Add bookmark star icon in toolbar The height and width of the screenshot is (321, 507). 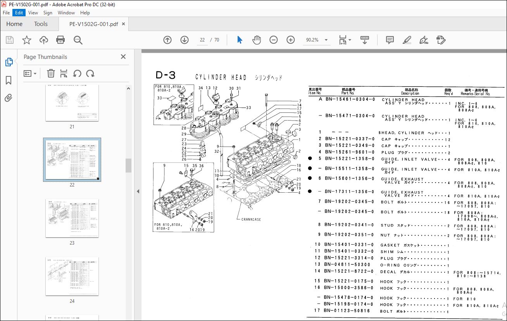tap(26, 40)
